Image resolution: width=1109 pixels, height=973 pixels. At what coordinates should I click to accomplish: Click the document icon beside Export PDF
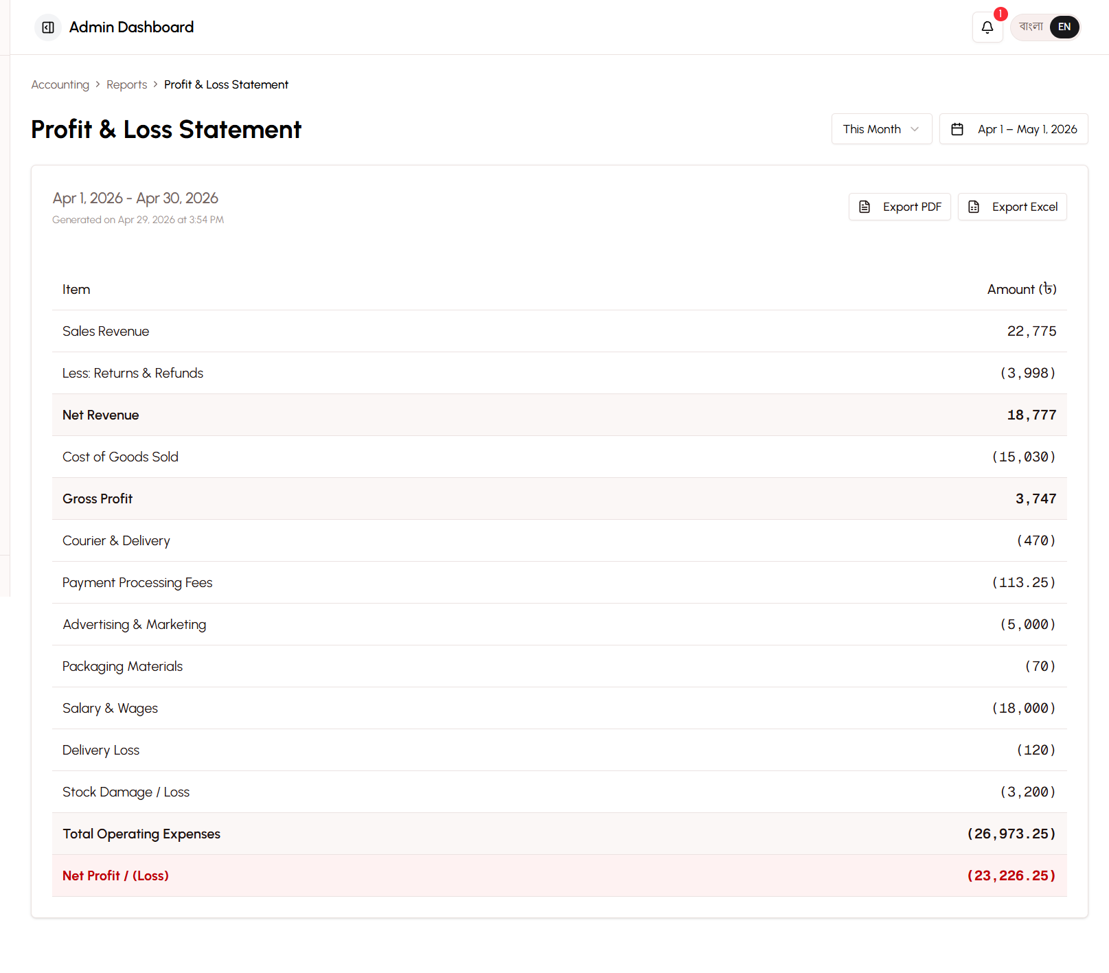865,207
